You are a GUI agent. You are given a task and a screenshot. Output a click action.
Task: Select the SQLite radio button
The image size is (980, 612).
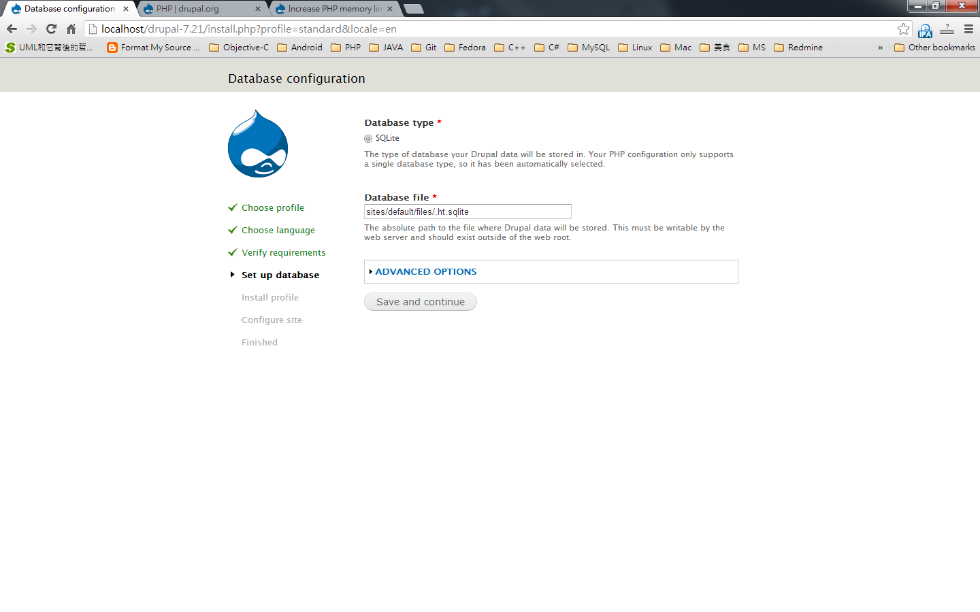[x=368, y=138]
